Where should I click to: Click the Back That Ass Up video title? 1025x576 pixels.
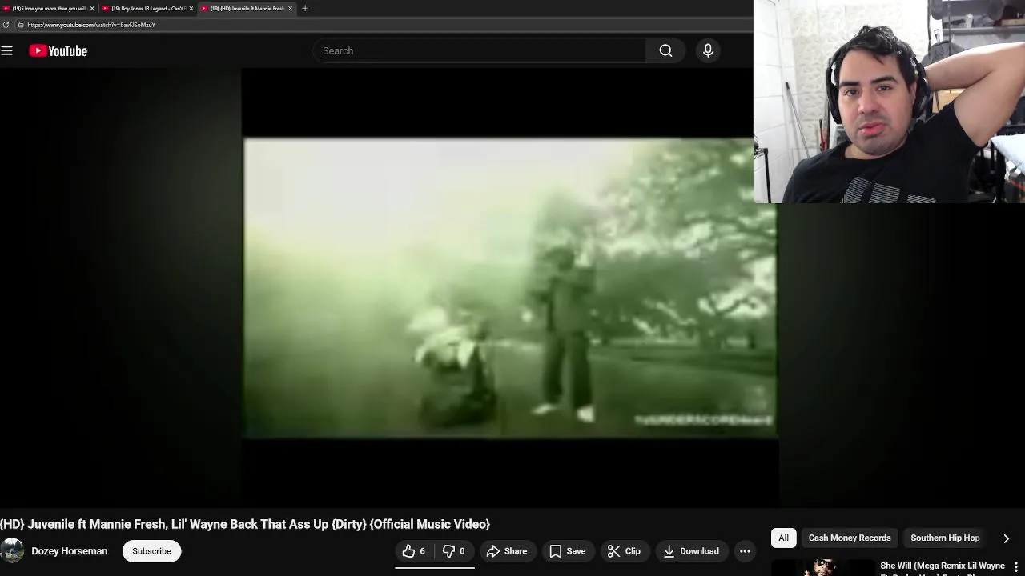245,524
